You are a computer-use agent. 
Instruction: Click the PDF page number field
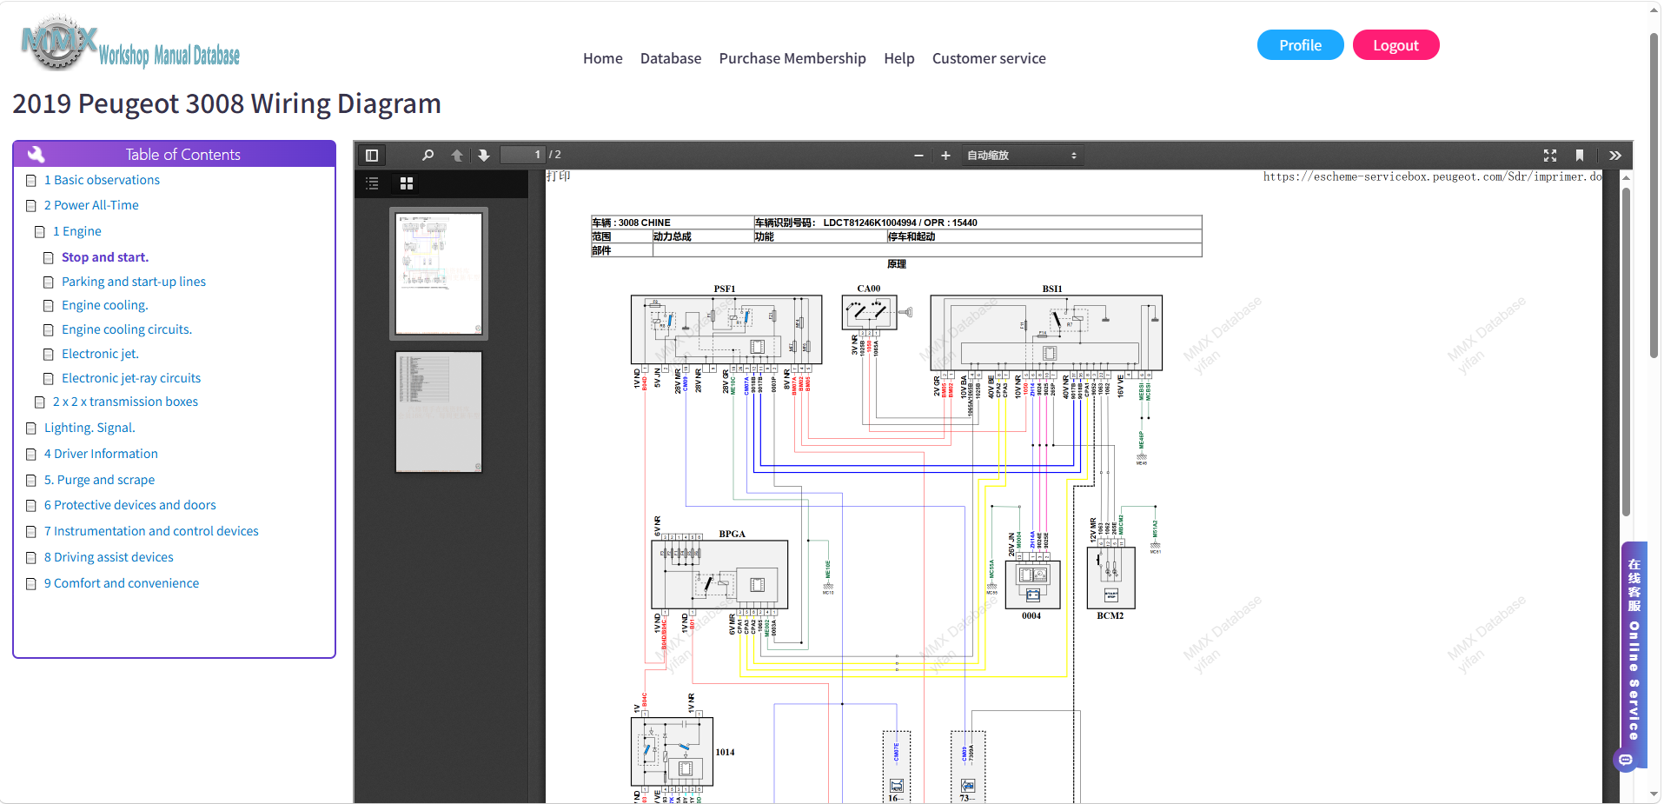point(523,155)
